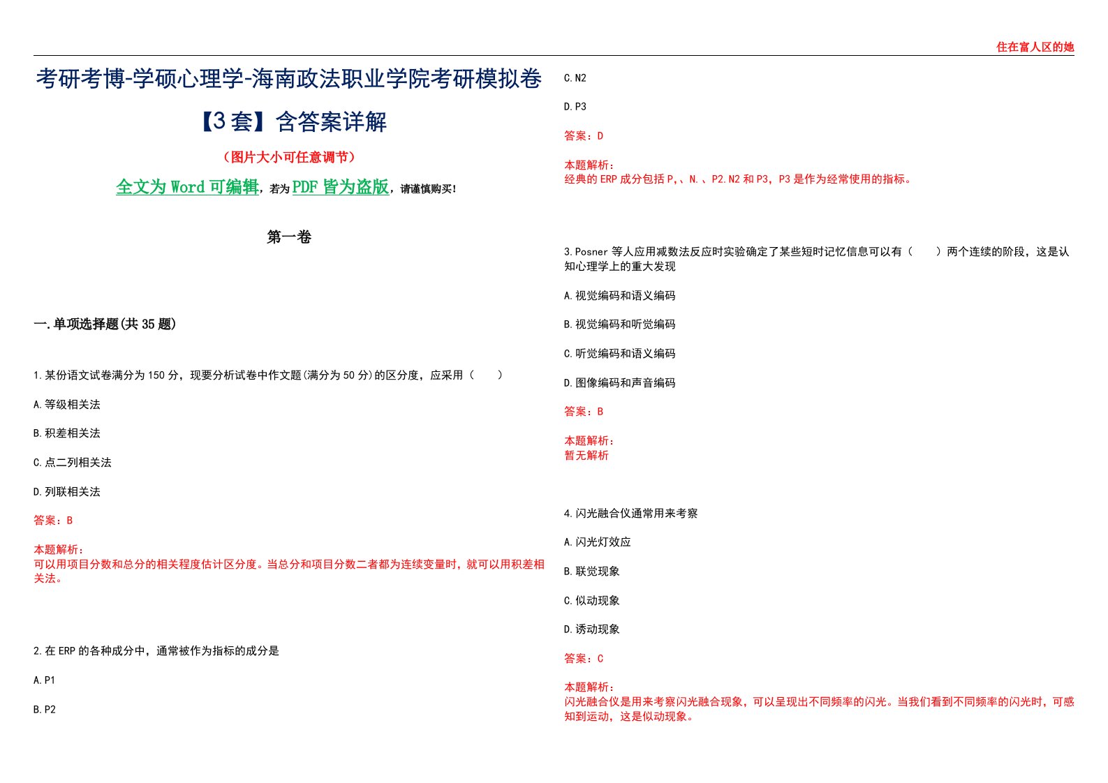Click the explanation starting 闪光融合仪是用来考察
This screenshot has width=1108, height=783.
click(819, 709)
